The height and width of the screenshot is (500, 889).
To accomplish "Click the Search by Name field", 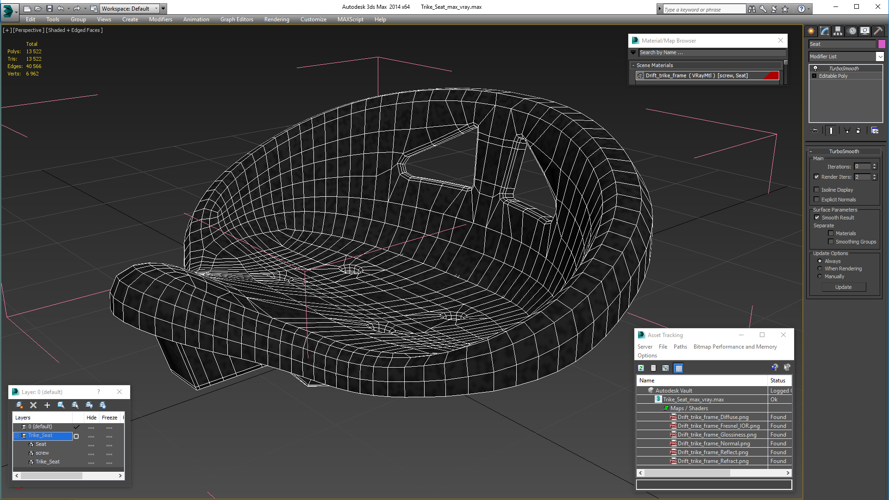I will 712,52.
